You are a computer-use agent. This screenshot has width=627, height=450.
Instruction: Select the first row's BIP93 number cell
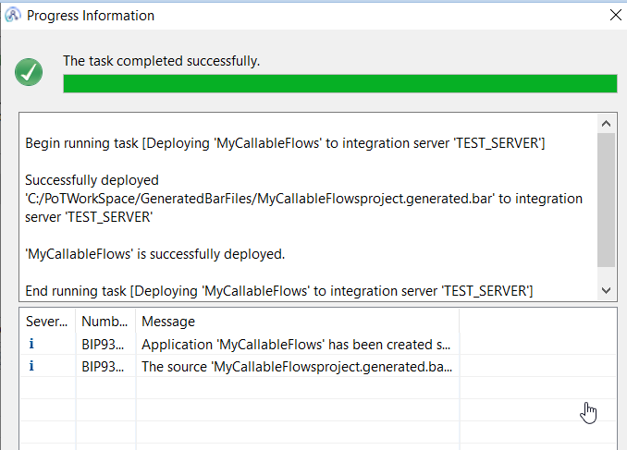coord(104,344)
